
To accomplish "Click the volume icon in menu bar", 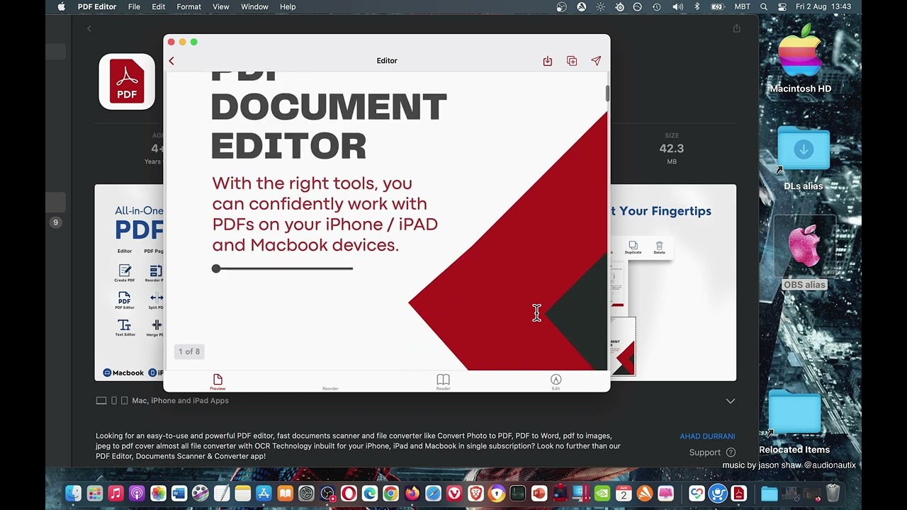I will click(678, 6).
